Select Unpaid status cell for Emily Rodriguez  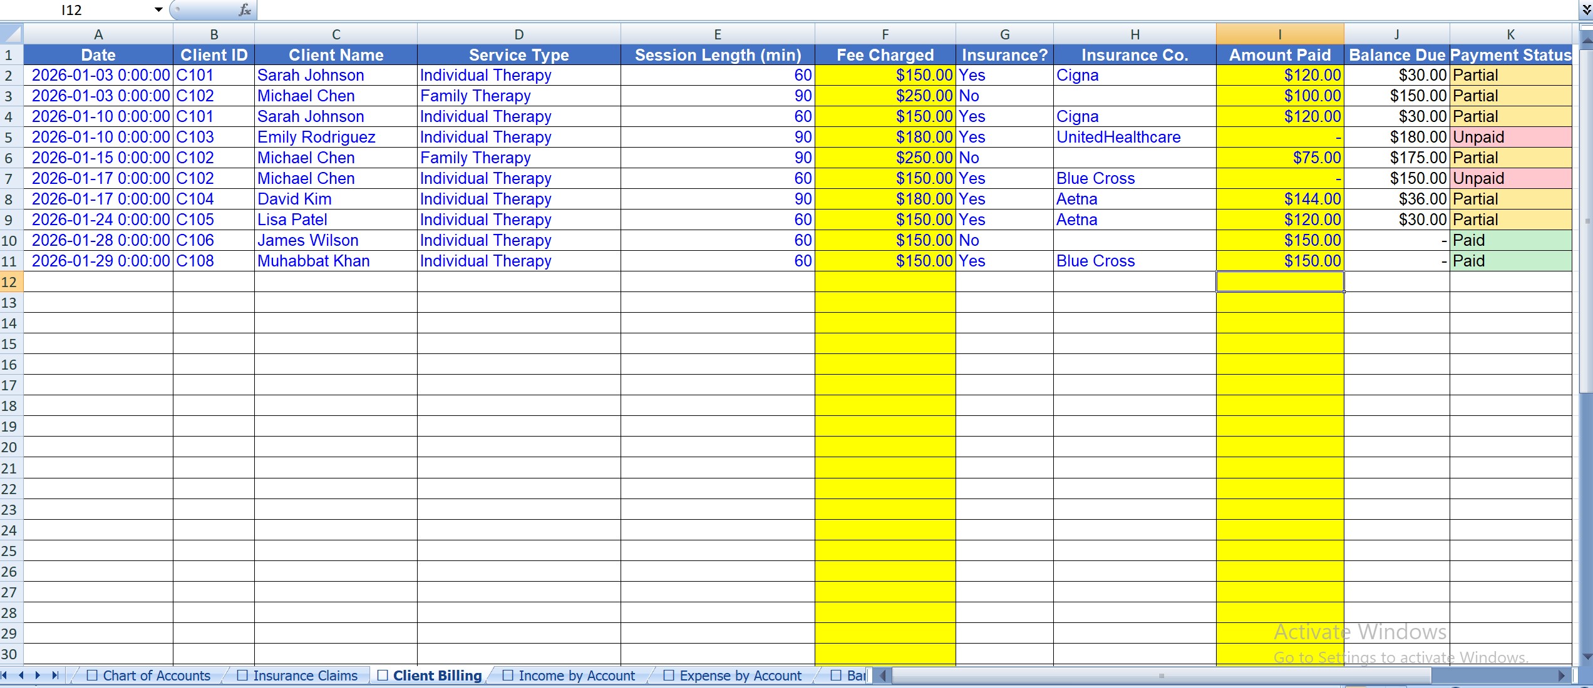[x=1510, y=137]
